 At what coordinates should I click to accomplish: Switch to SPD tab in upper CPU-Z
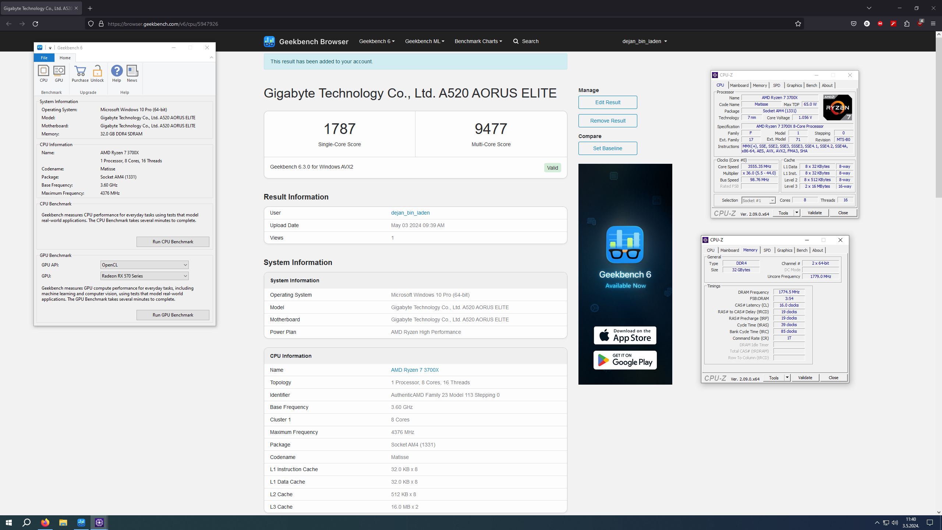click(776, 85)
